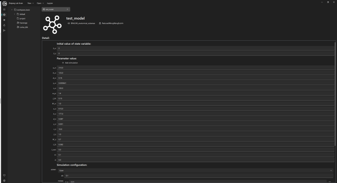Edit the dt field showing 0.1
The image size is (337, 183).
(x=199, y=176)
